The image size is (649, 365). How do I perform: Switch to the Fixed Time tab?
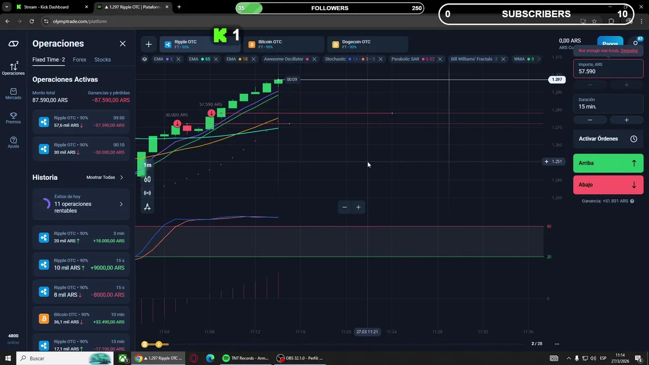point(49,59)
